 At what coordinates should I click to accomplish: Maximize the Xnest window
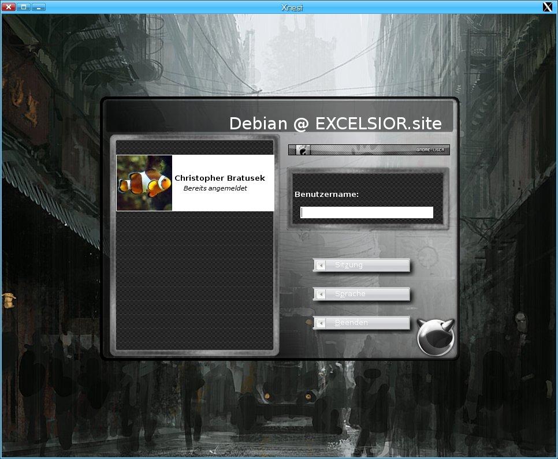coord(24,7)
